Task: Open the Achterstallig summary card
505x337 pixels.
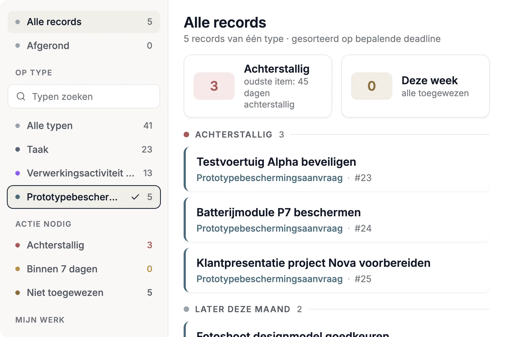Action: (x=258, y=86)
